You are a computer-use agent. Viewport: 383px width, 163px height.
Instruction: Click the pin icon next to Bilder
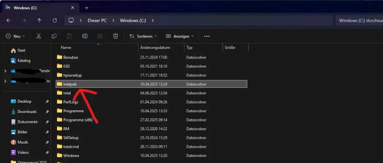click(47, 132)
